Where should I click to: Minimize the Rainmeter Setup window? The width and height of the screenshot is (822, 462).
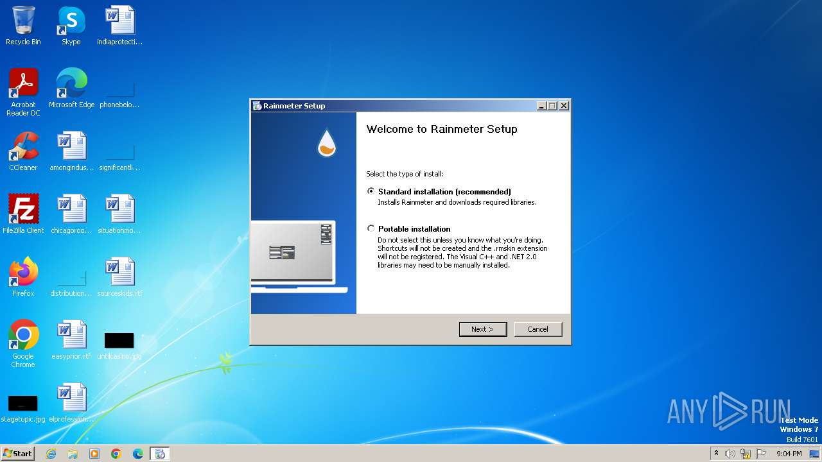coord(541,106)
